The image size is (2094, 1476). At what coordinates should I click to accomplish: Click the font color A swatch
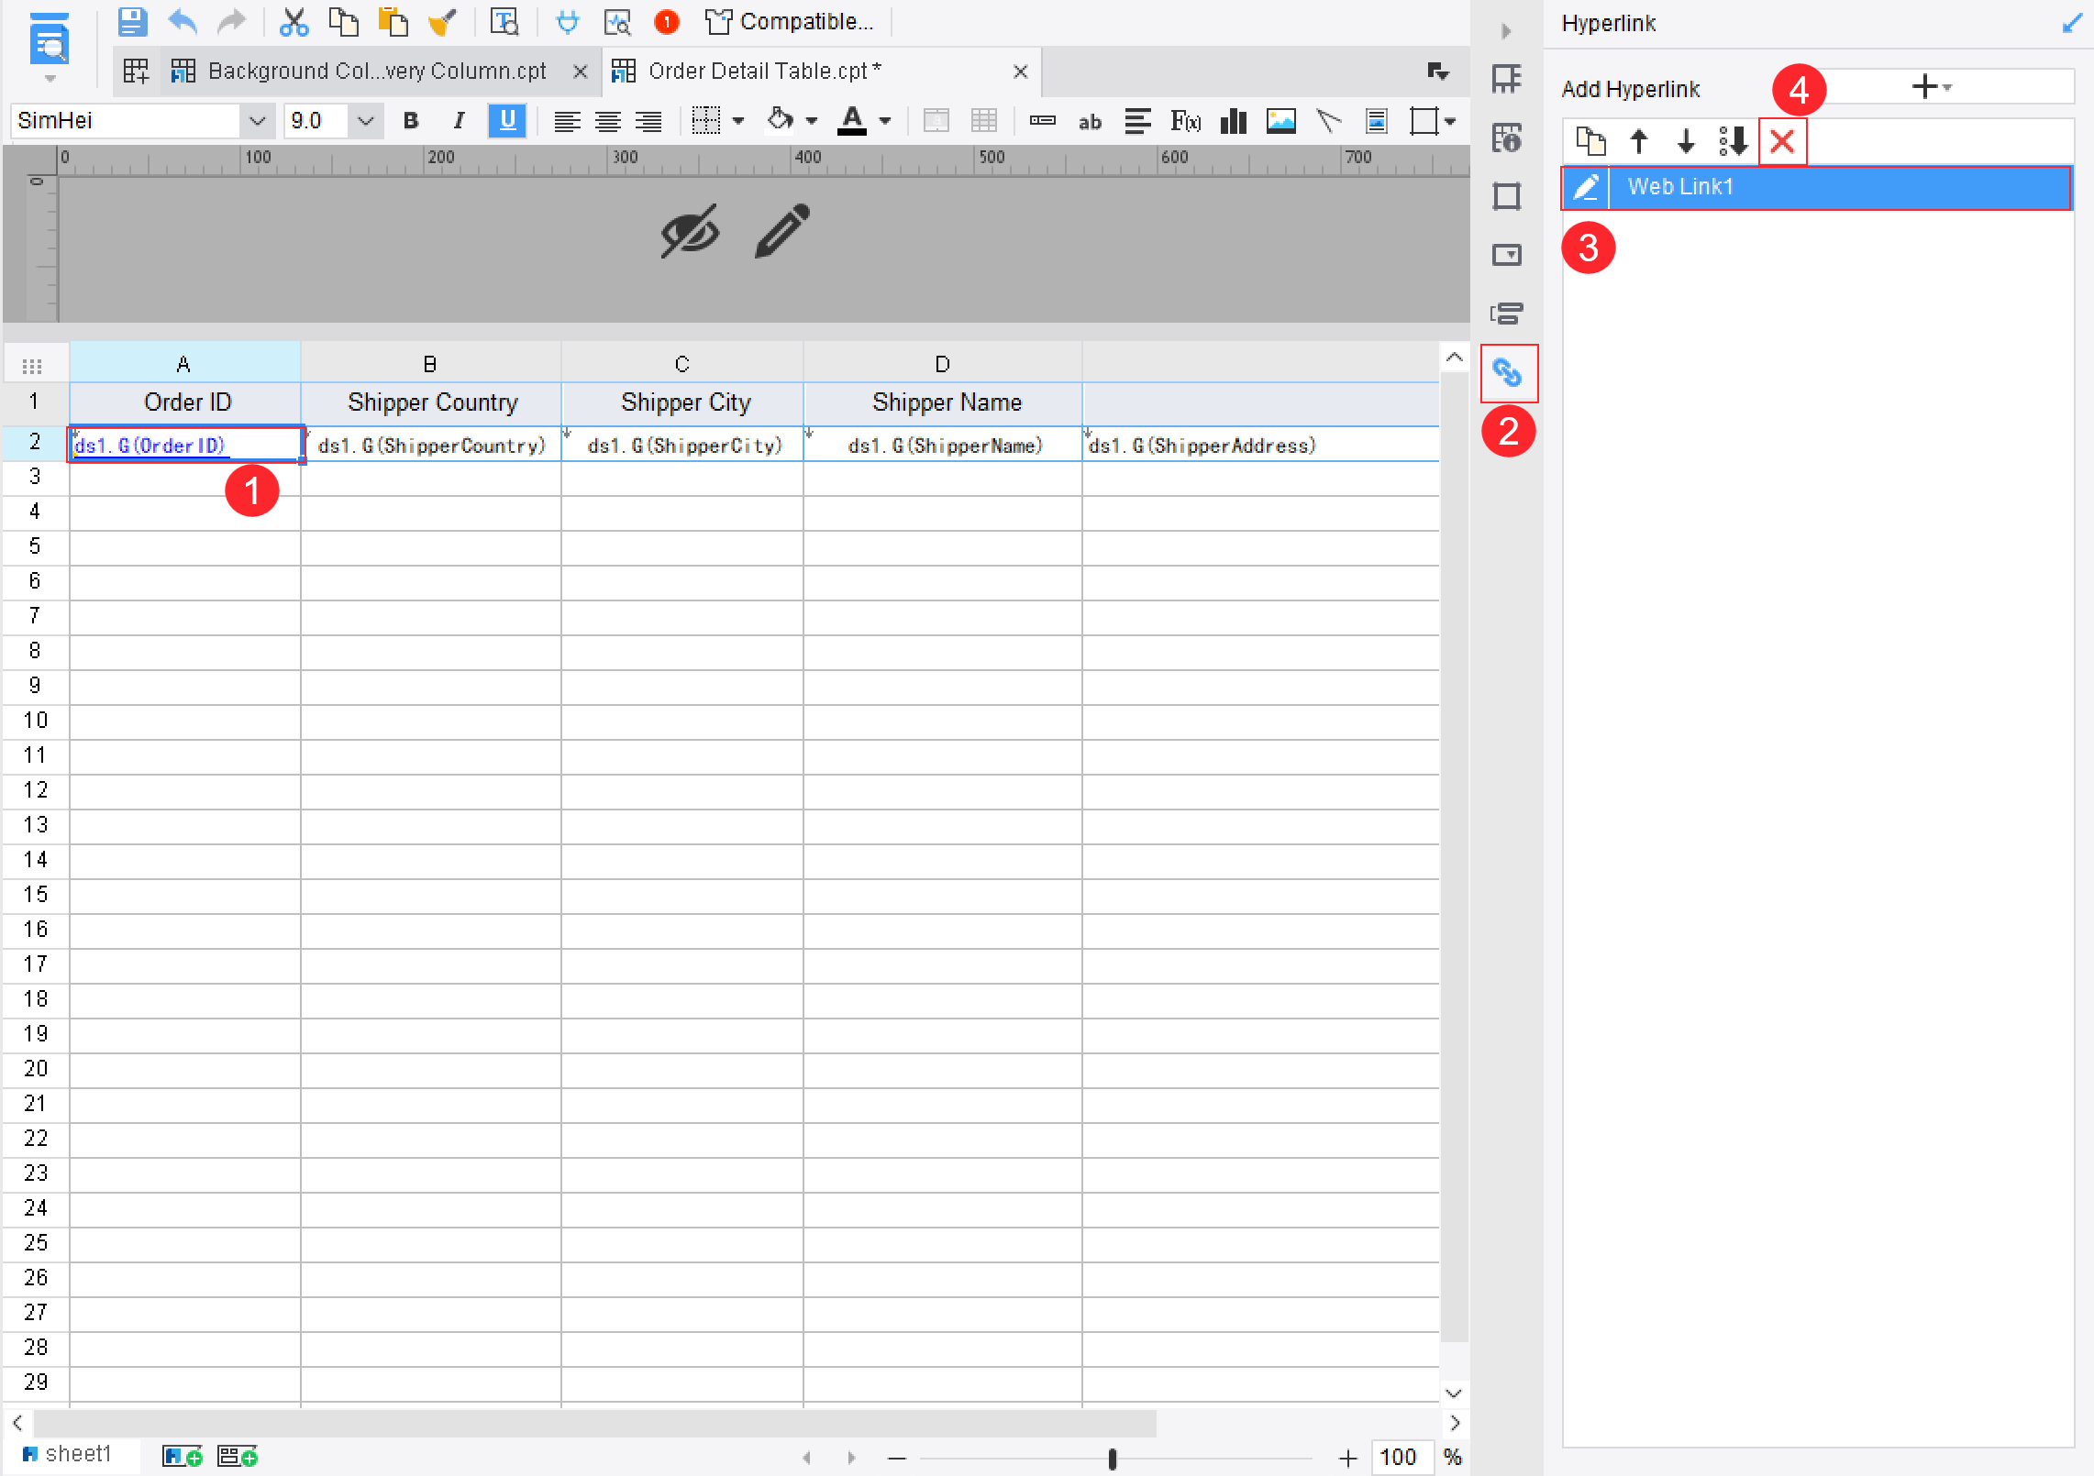[852, 121]
